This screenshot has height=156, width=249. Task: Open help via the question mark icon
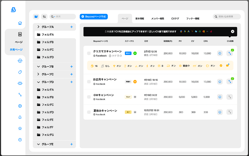pyautogui.click(x=20, y=140)
